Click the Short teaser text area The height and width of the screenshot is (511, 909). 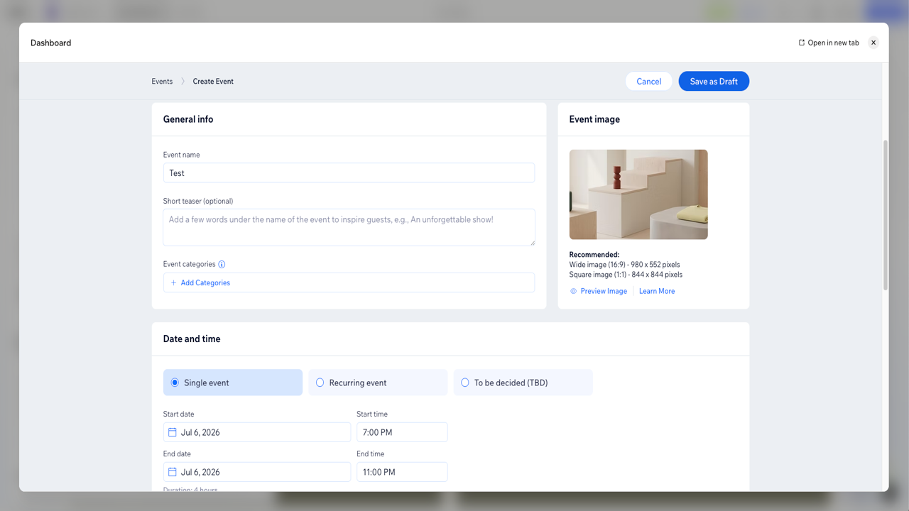pos(349,227)
